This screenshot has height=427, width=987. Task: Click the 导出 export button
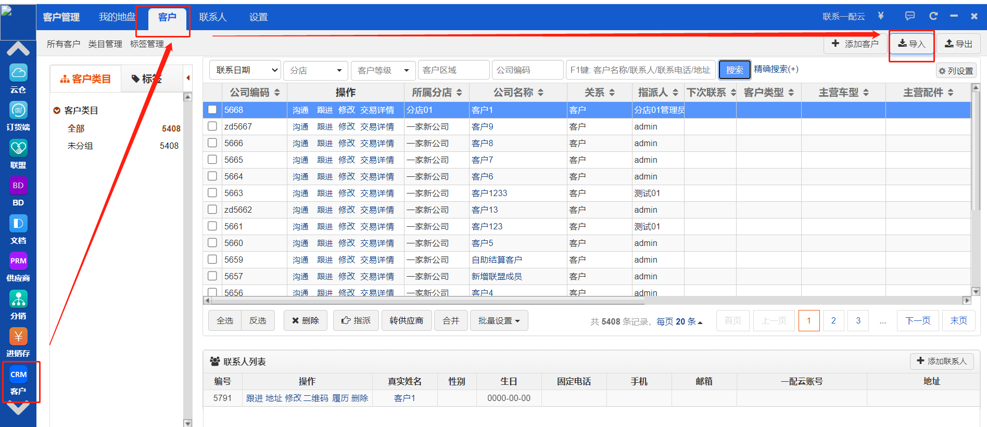(x=958, y=44)
